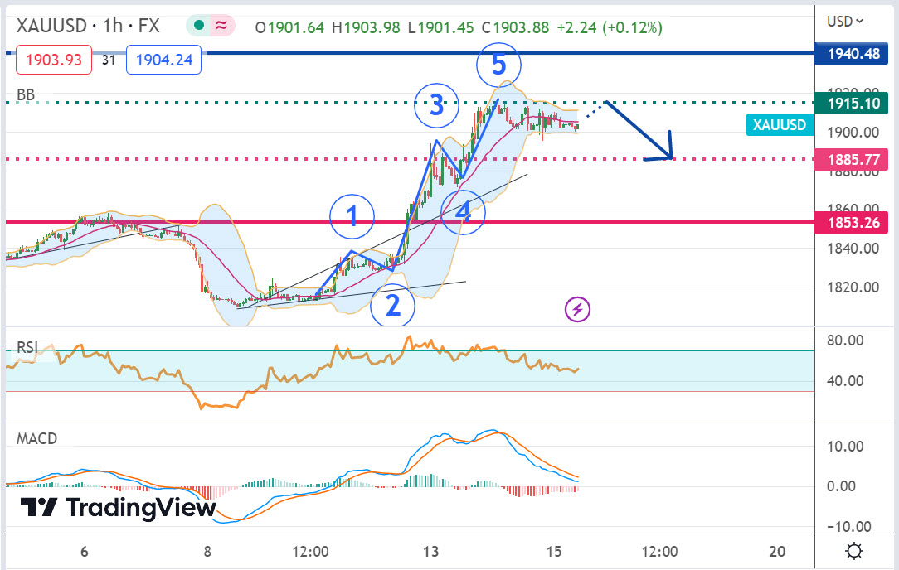Image resolution: width=899 pixels, height=570 pixels.
Task: Open chart settings via the gear icon
Action: (854, 551)
